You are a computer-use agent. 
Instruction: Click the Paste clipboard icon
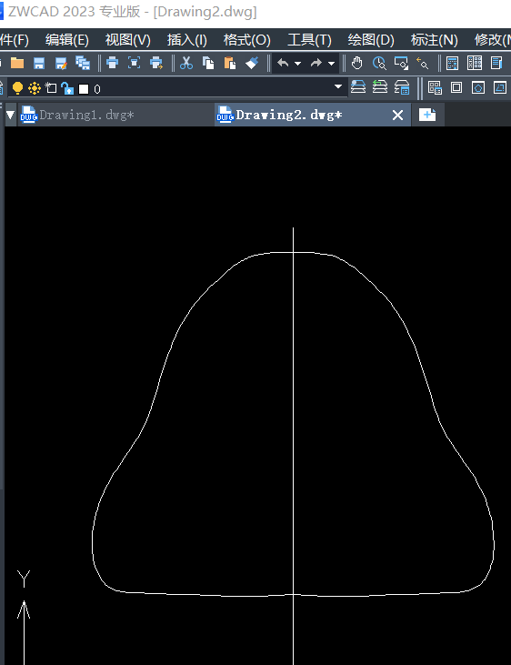coord(230,63)
